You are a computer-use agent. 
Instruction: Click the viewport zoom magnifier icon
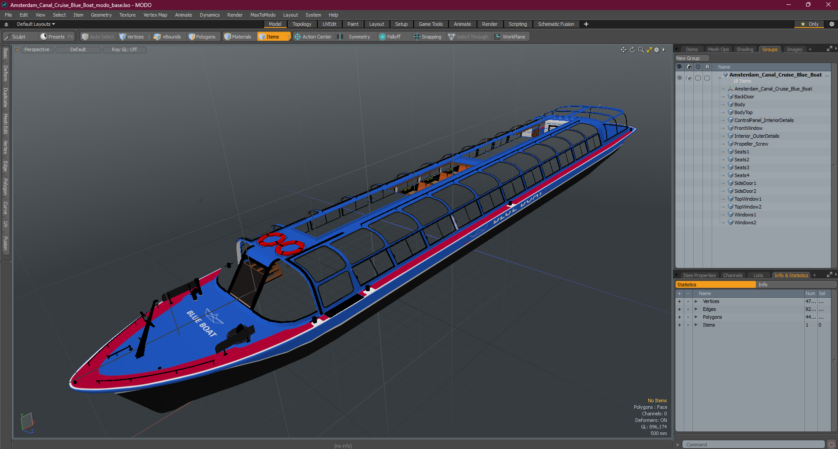(641, 50)
